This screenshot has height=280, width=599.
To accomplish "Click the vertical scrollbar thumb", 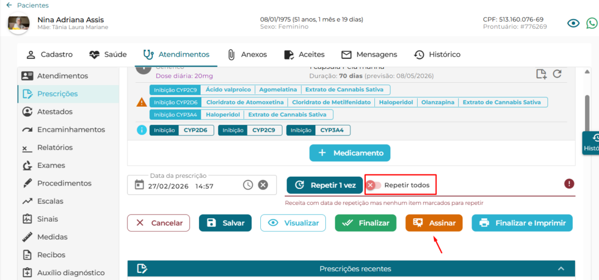I will click(x=587, y=114).
